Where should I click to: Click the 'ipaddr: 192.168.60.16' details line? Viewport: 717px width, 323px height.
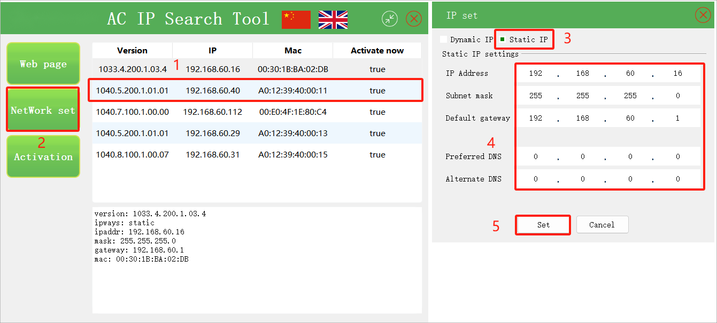[140, 232]
